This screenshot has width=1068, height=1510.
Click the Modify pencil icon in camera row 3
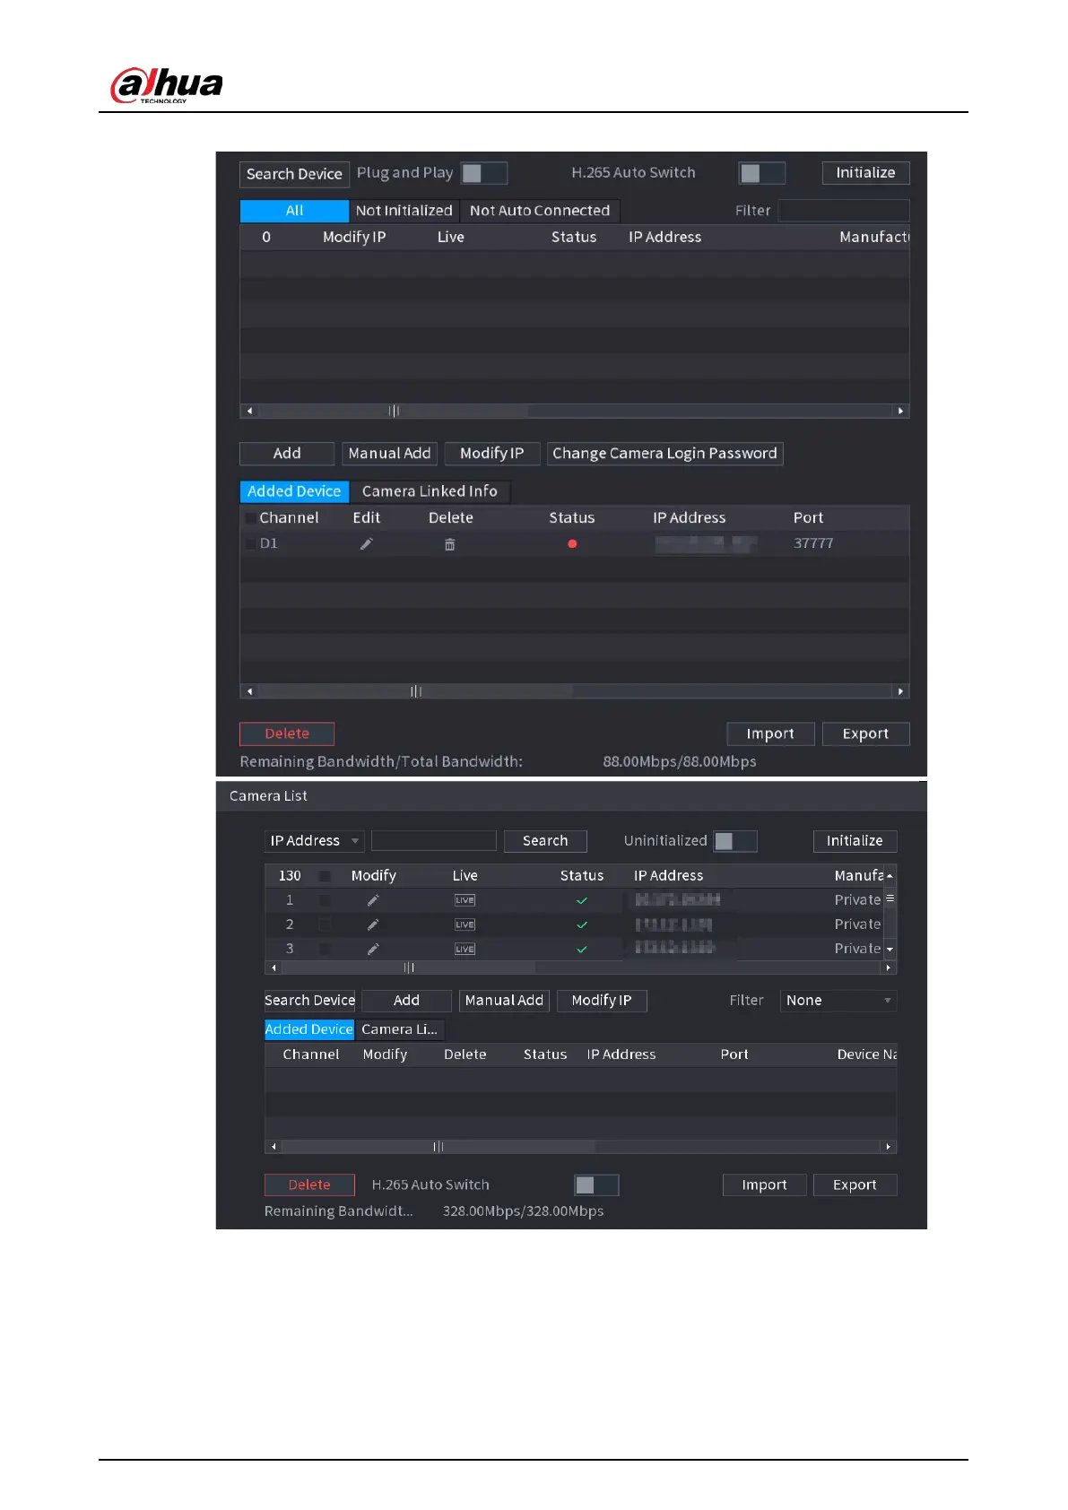coord(373,949)
